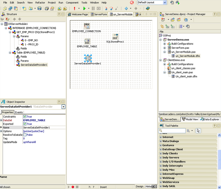Click the Help book icon in toolbar
Image resolution: width=221 pixels, height=189 pixels.
(x=147, y=9)
